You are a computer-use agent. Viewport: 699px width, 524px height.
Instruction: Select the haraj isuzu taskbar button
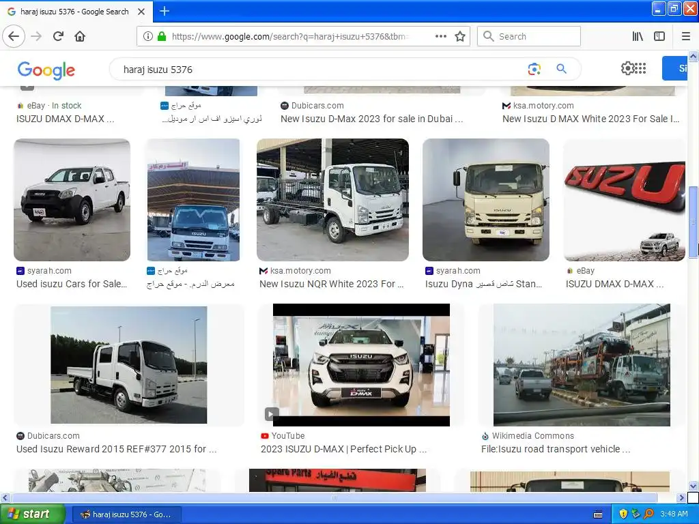(x=126, y=514)
